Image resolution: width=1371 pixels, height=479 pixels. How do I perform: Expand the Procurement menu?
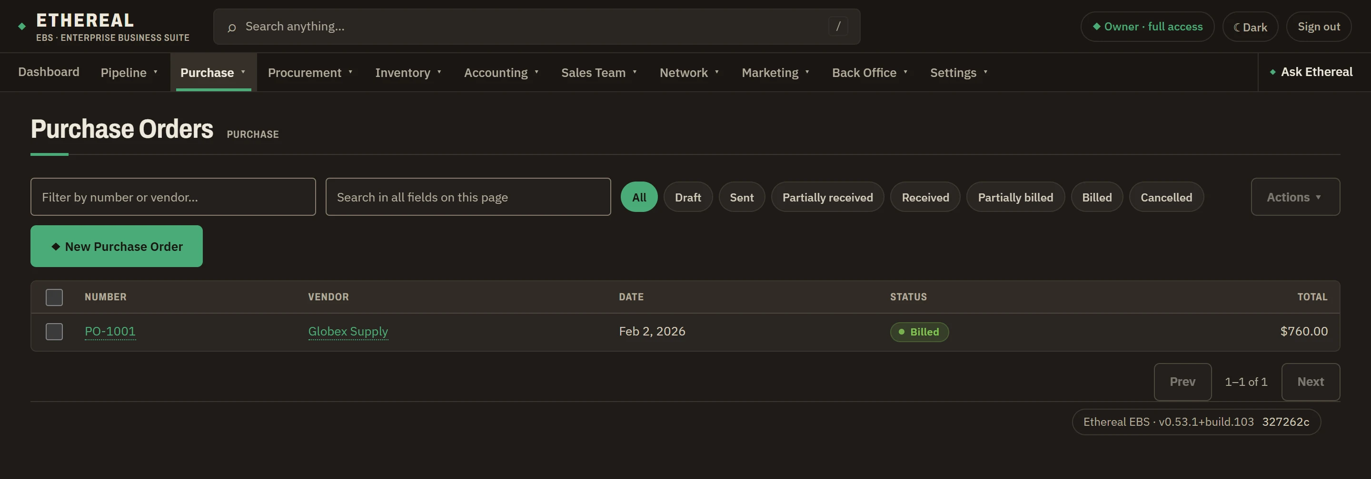tap(310, 72)
